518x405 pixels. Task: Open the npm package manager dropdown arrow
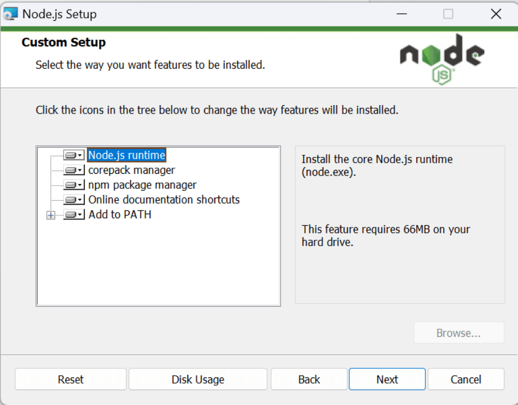(x=80, y=185)
